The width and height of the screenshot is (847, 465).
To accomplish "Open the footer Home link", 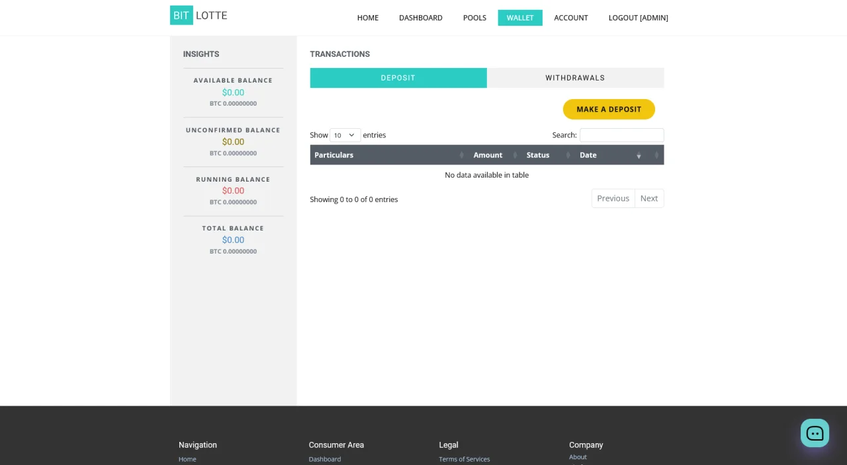I will click(x=187, y=459).
